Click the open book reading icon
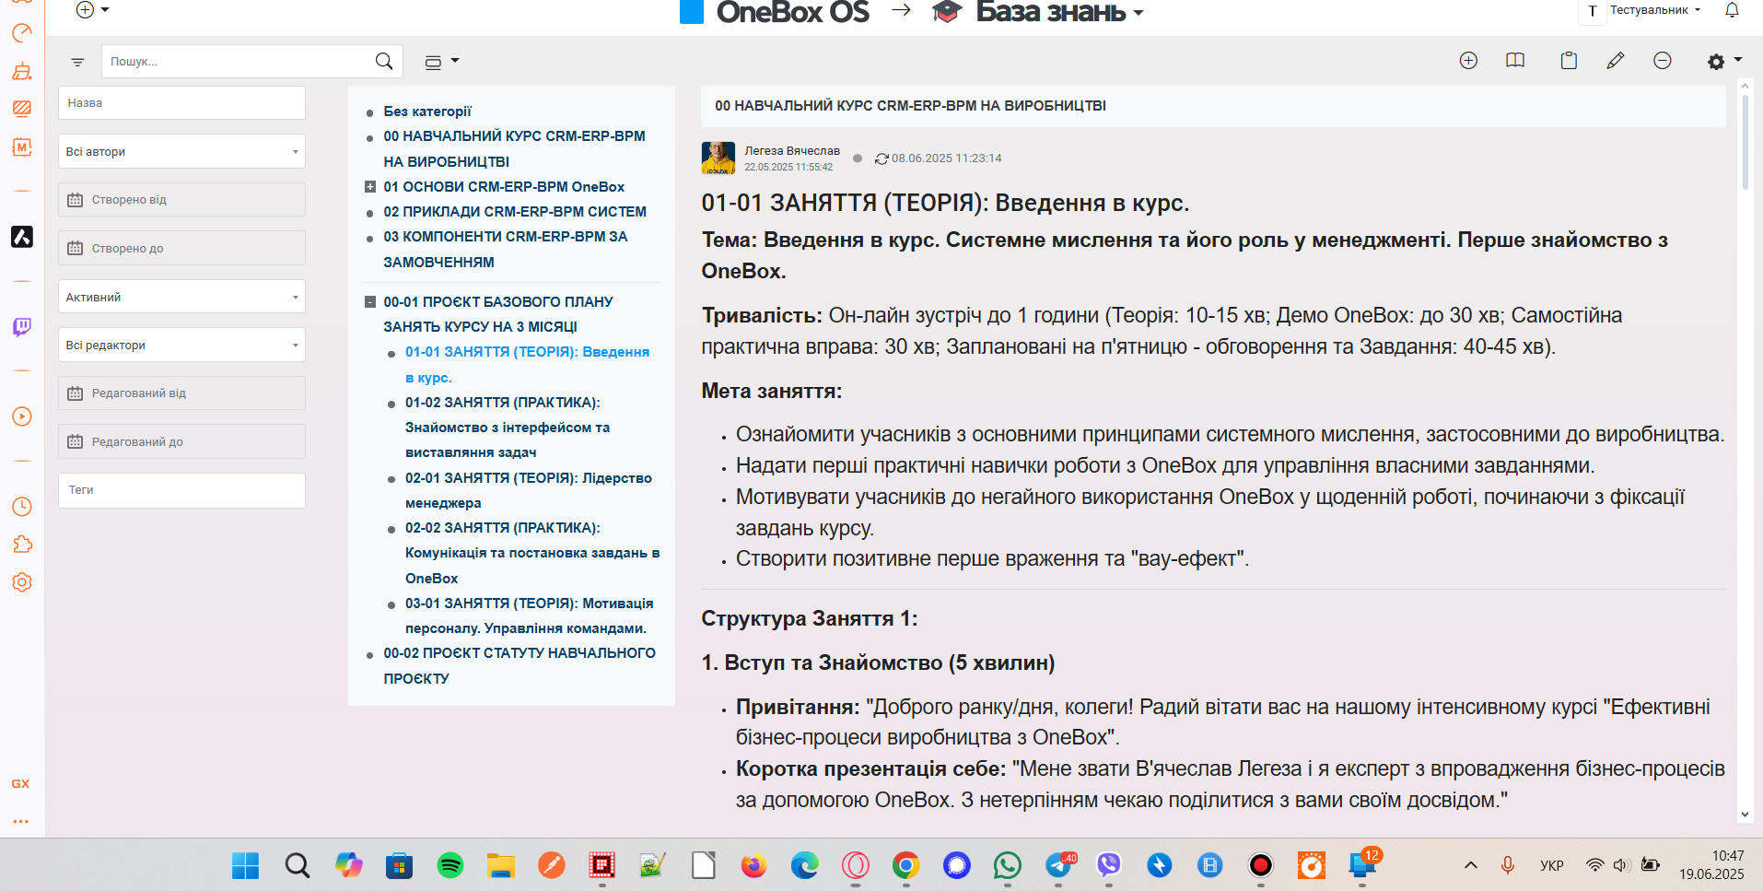Screen dimensions: 1763x891 [x=1515, y=61]
